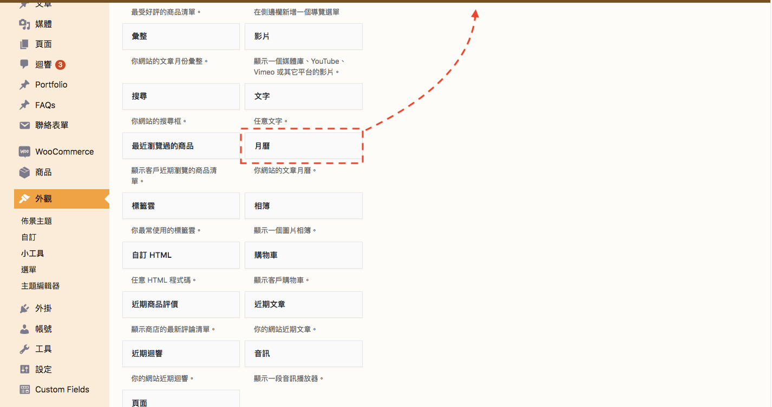The image size is (772, 407).
Task: Select the 最近瀏覽過的商品 widget
Action: pyautogui.click(x=181, y=146)
